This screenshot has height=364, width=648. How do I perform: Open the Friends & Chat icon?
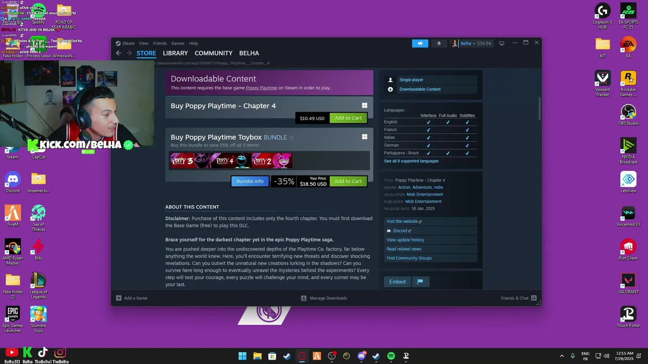click(x=534, y=298)
